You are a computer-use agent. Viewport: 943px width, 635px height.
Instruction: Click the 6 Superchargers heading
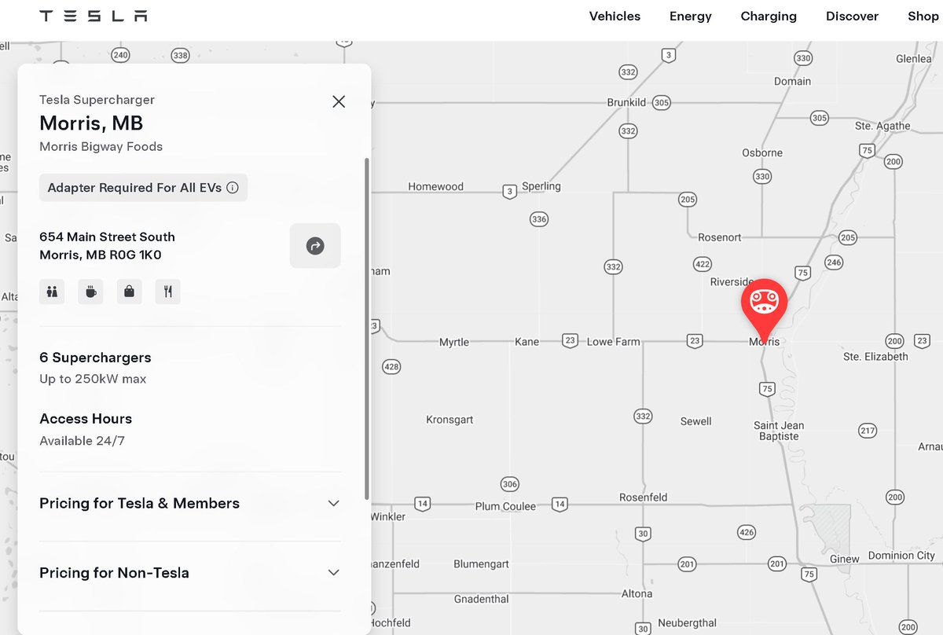(x=95, y=358)
